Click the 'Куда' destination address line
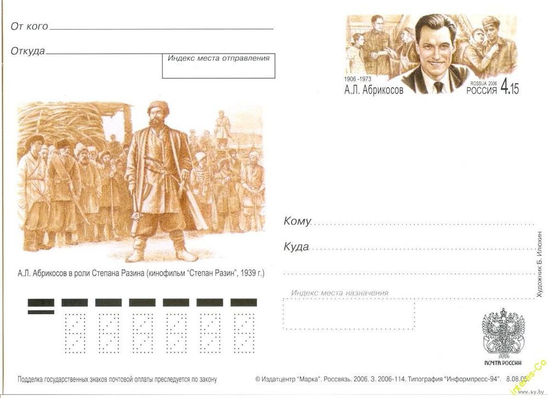The height and width of the screenshot is (398, 548). [x=422, y=248]
